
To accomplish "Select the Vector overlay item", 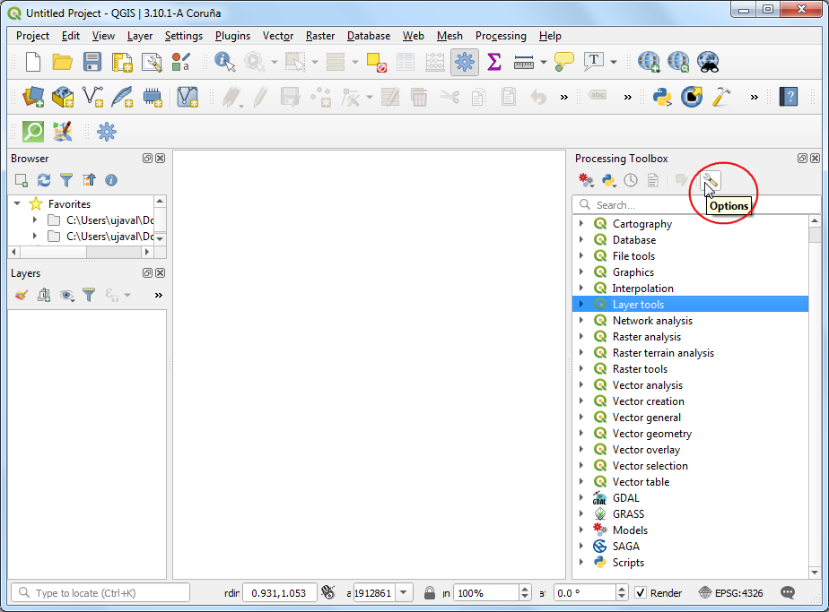I will [646, 450].
